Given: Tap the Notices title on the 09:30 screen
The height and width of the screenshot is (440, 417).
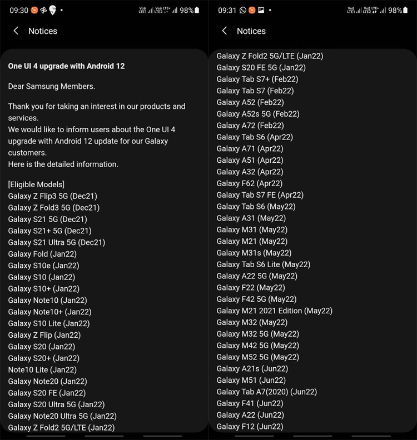Looking at the screenshot, I should (43, 31).
